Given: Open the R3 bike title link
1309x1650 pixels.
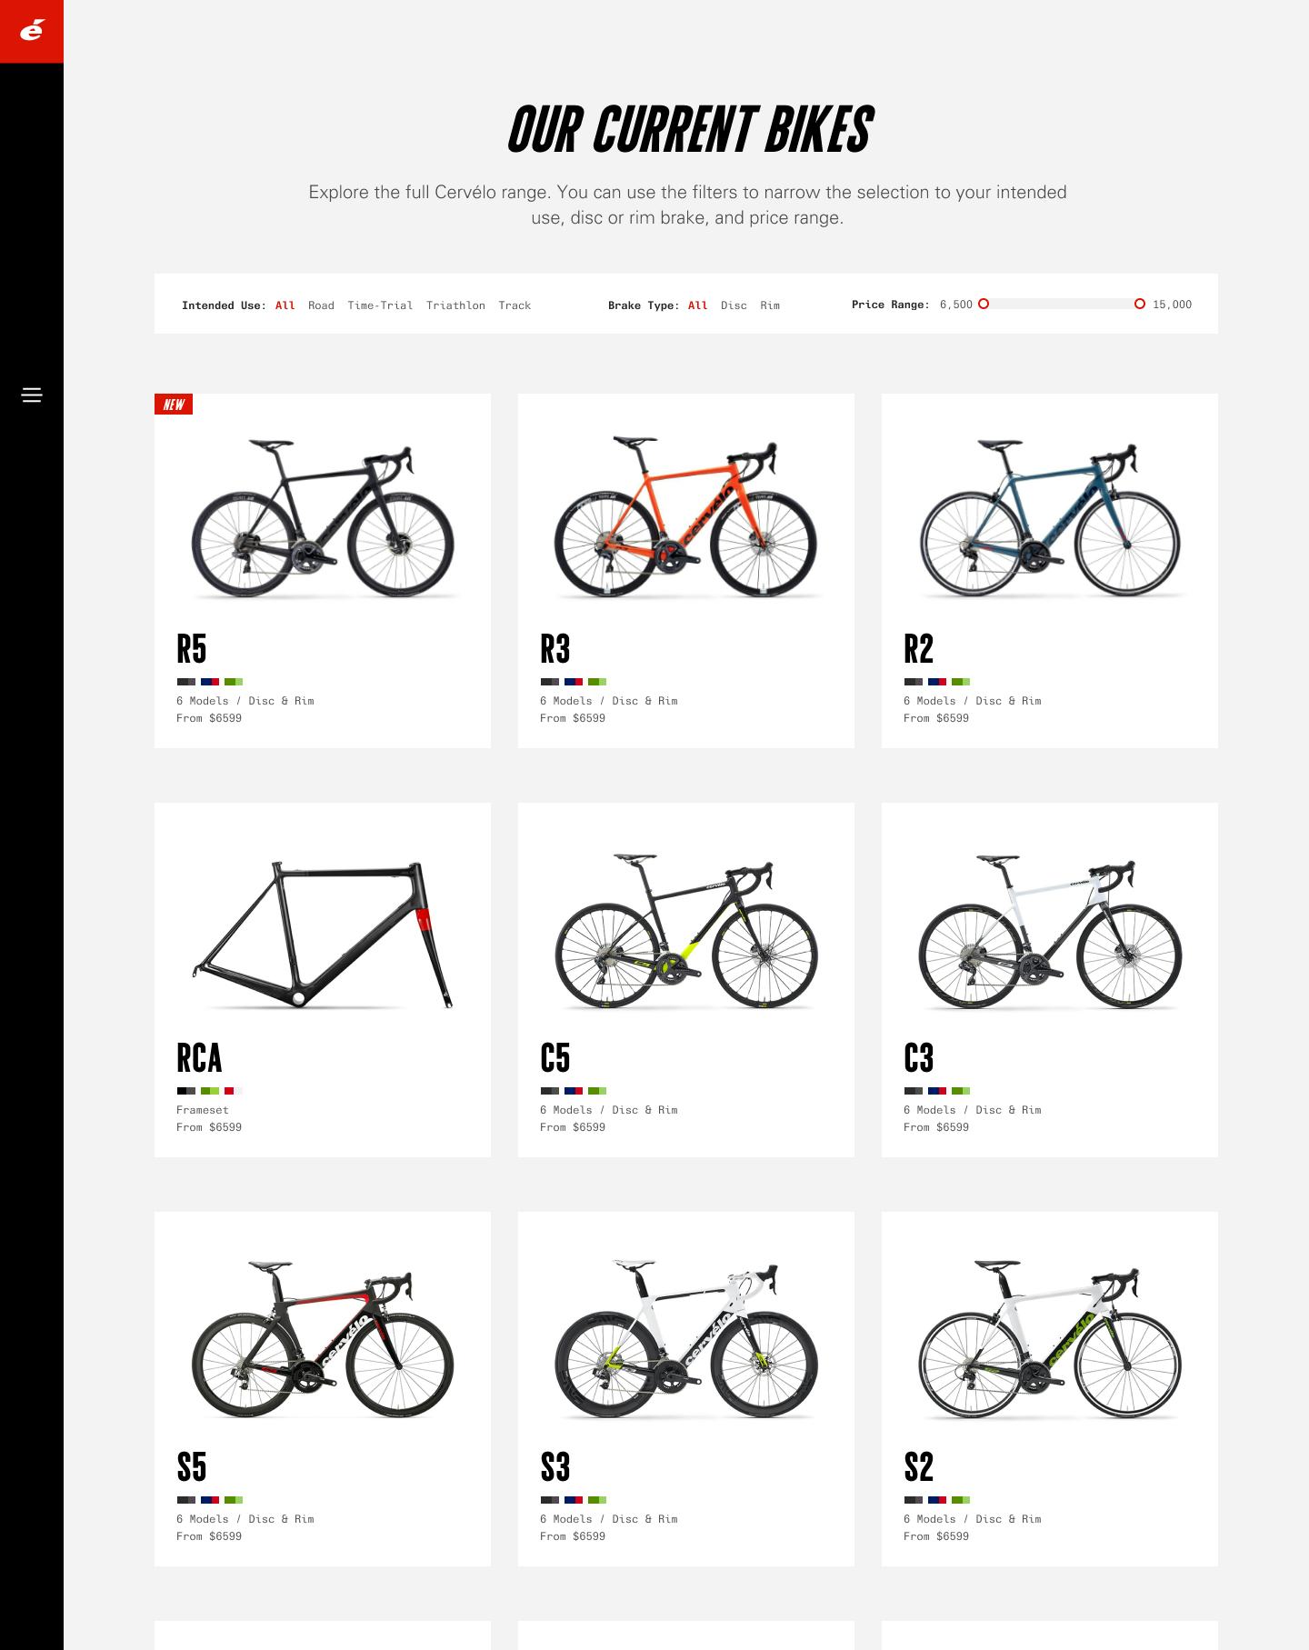Looking at the screenshot, I should click(x=555, y=649).
